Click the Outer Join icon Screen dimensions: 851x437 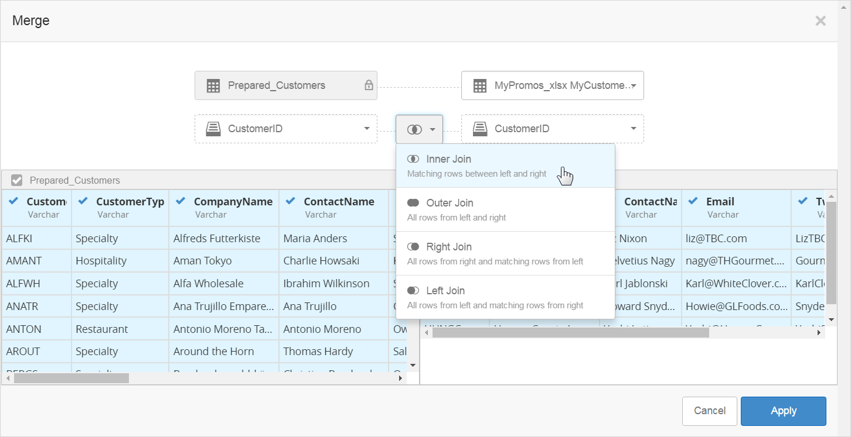click(x=413, y=203)
